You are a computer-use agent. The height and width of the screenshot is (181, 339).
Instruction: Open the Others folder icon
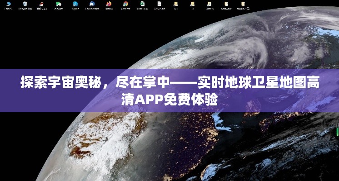click(209, 5)
